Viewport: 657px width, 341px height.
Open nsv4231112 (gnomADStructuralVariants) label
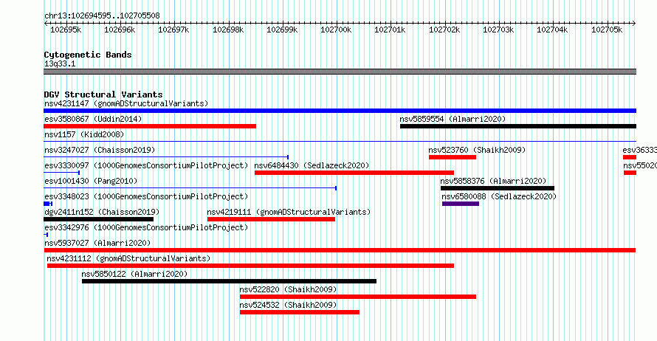tap(128, 258)
